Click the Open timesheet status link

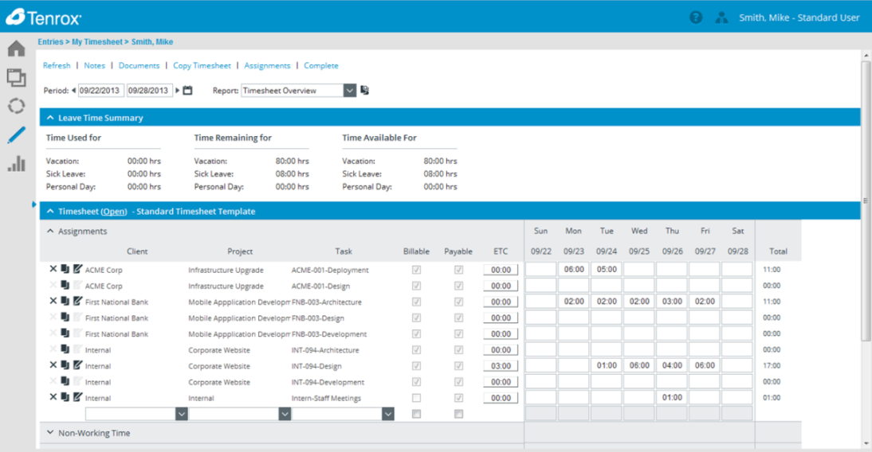click(x=114, y=212)
